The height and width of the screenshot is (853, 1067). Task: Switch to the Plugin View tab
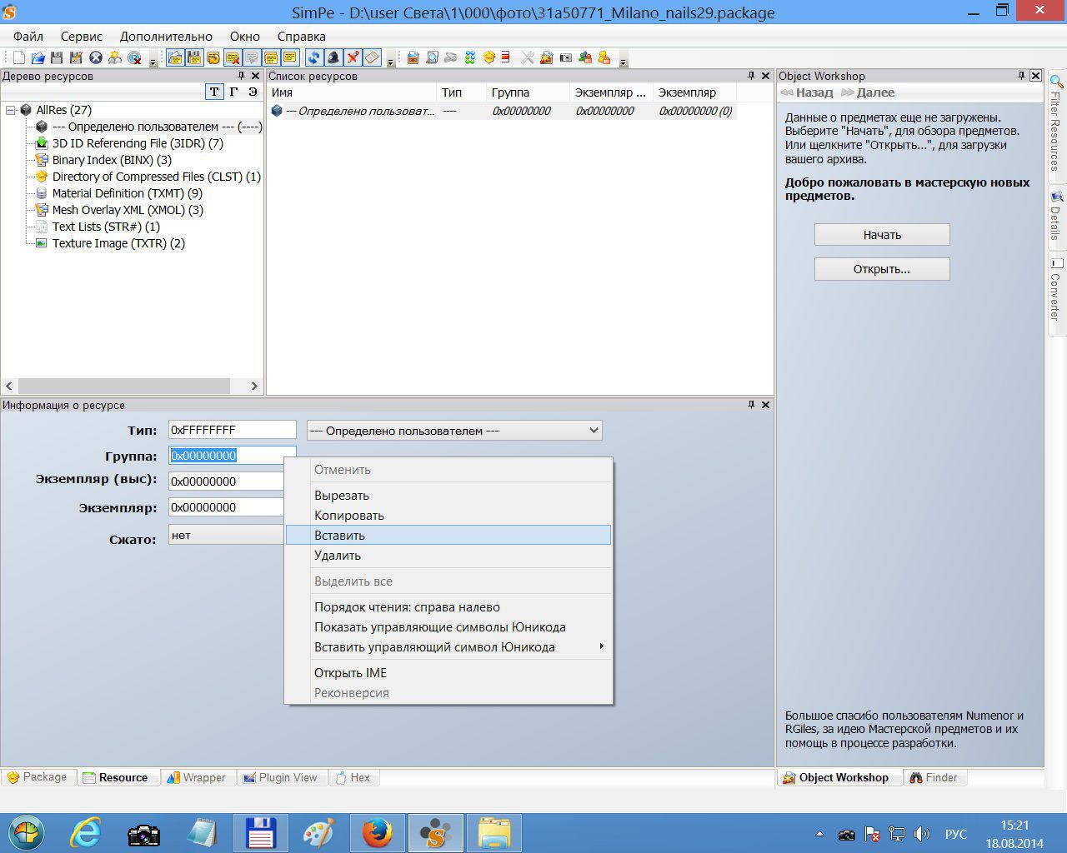click(x=281, y=777)
